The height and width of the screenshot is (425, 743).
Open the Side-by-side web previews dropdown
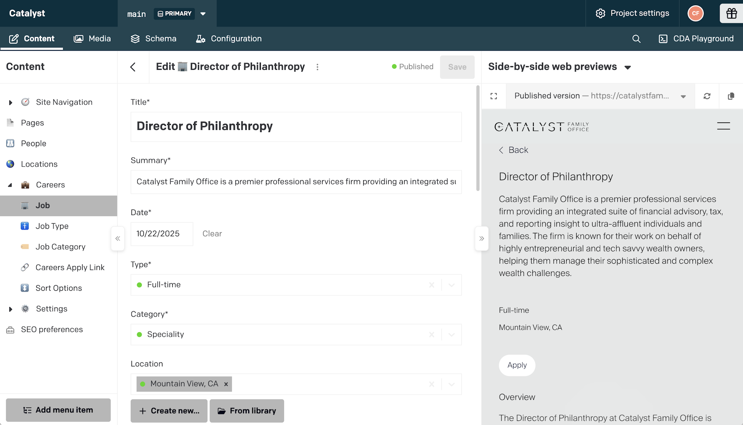(627, 67)
